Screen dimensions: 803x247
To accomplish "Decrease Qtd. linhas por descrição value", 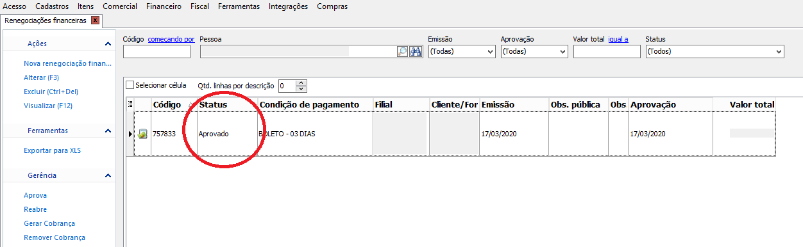I will tap(302, 88).
